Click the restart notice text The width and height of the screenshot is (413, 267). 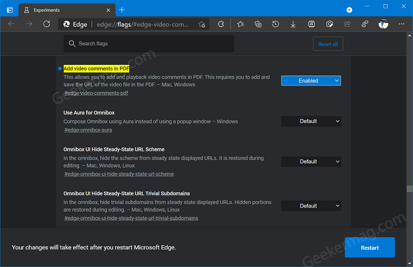coord(93,248)
